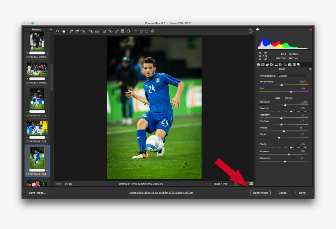Open the Presets panel tab
The image size is (336, 229).
(294, 65)
